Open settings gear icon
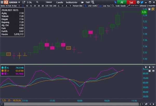Screen dimensions: 156x106 138,2
